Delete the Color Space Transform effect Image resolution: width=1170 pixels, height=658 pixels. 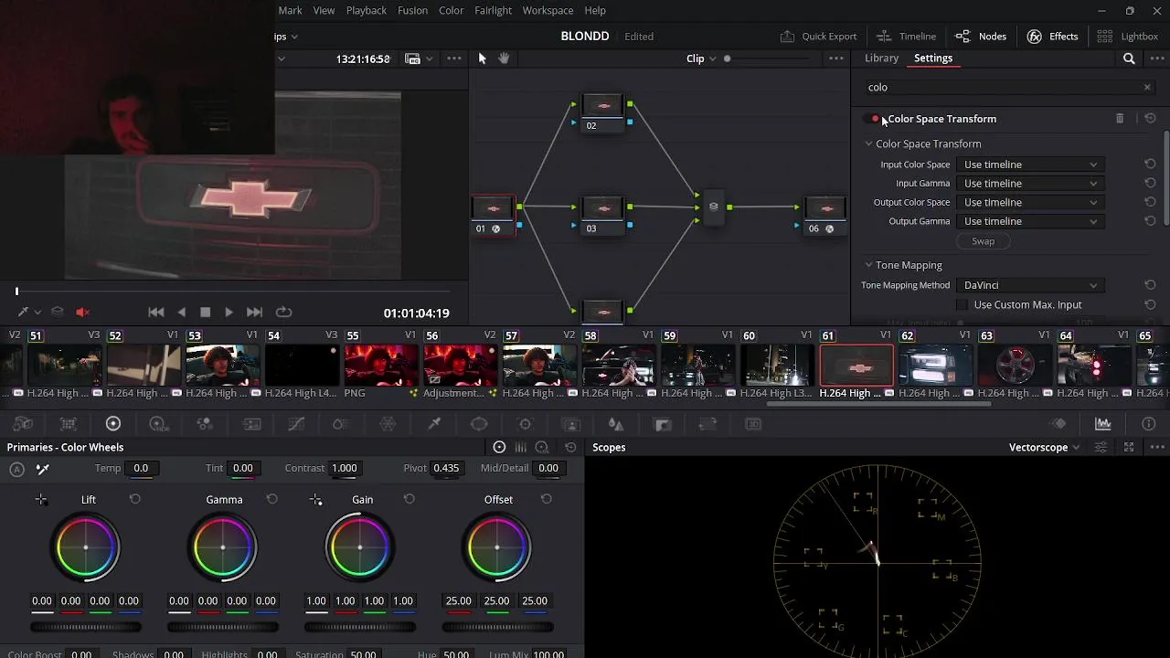pyautogui.click(x=1120, y=119)
